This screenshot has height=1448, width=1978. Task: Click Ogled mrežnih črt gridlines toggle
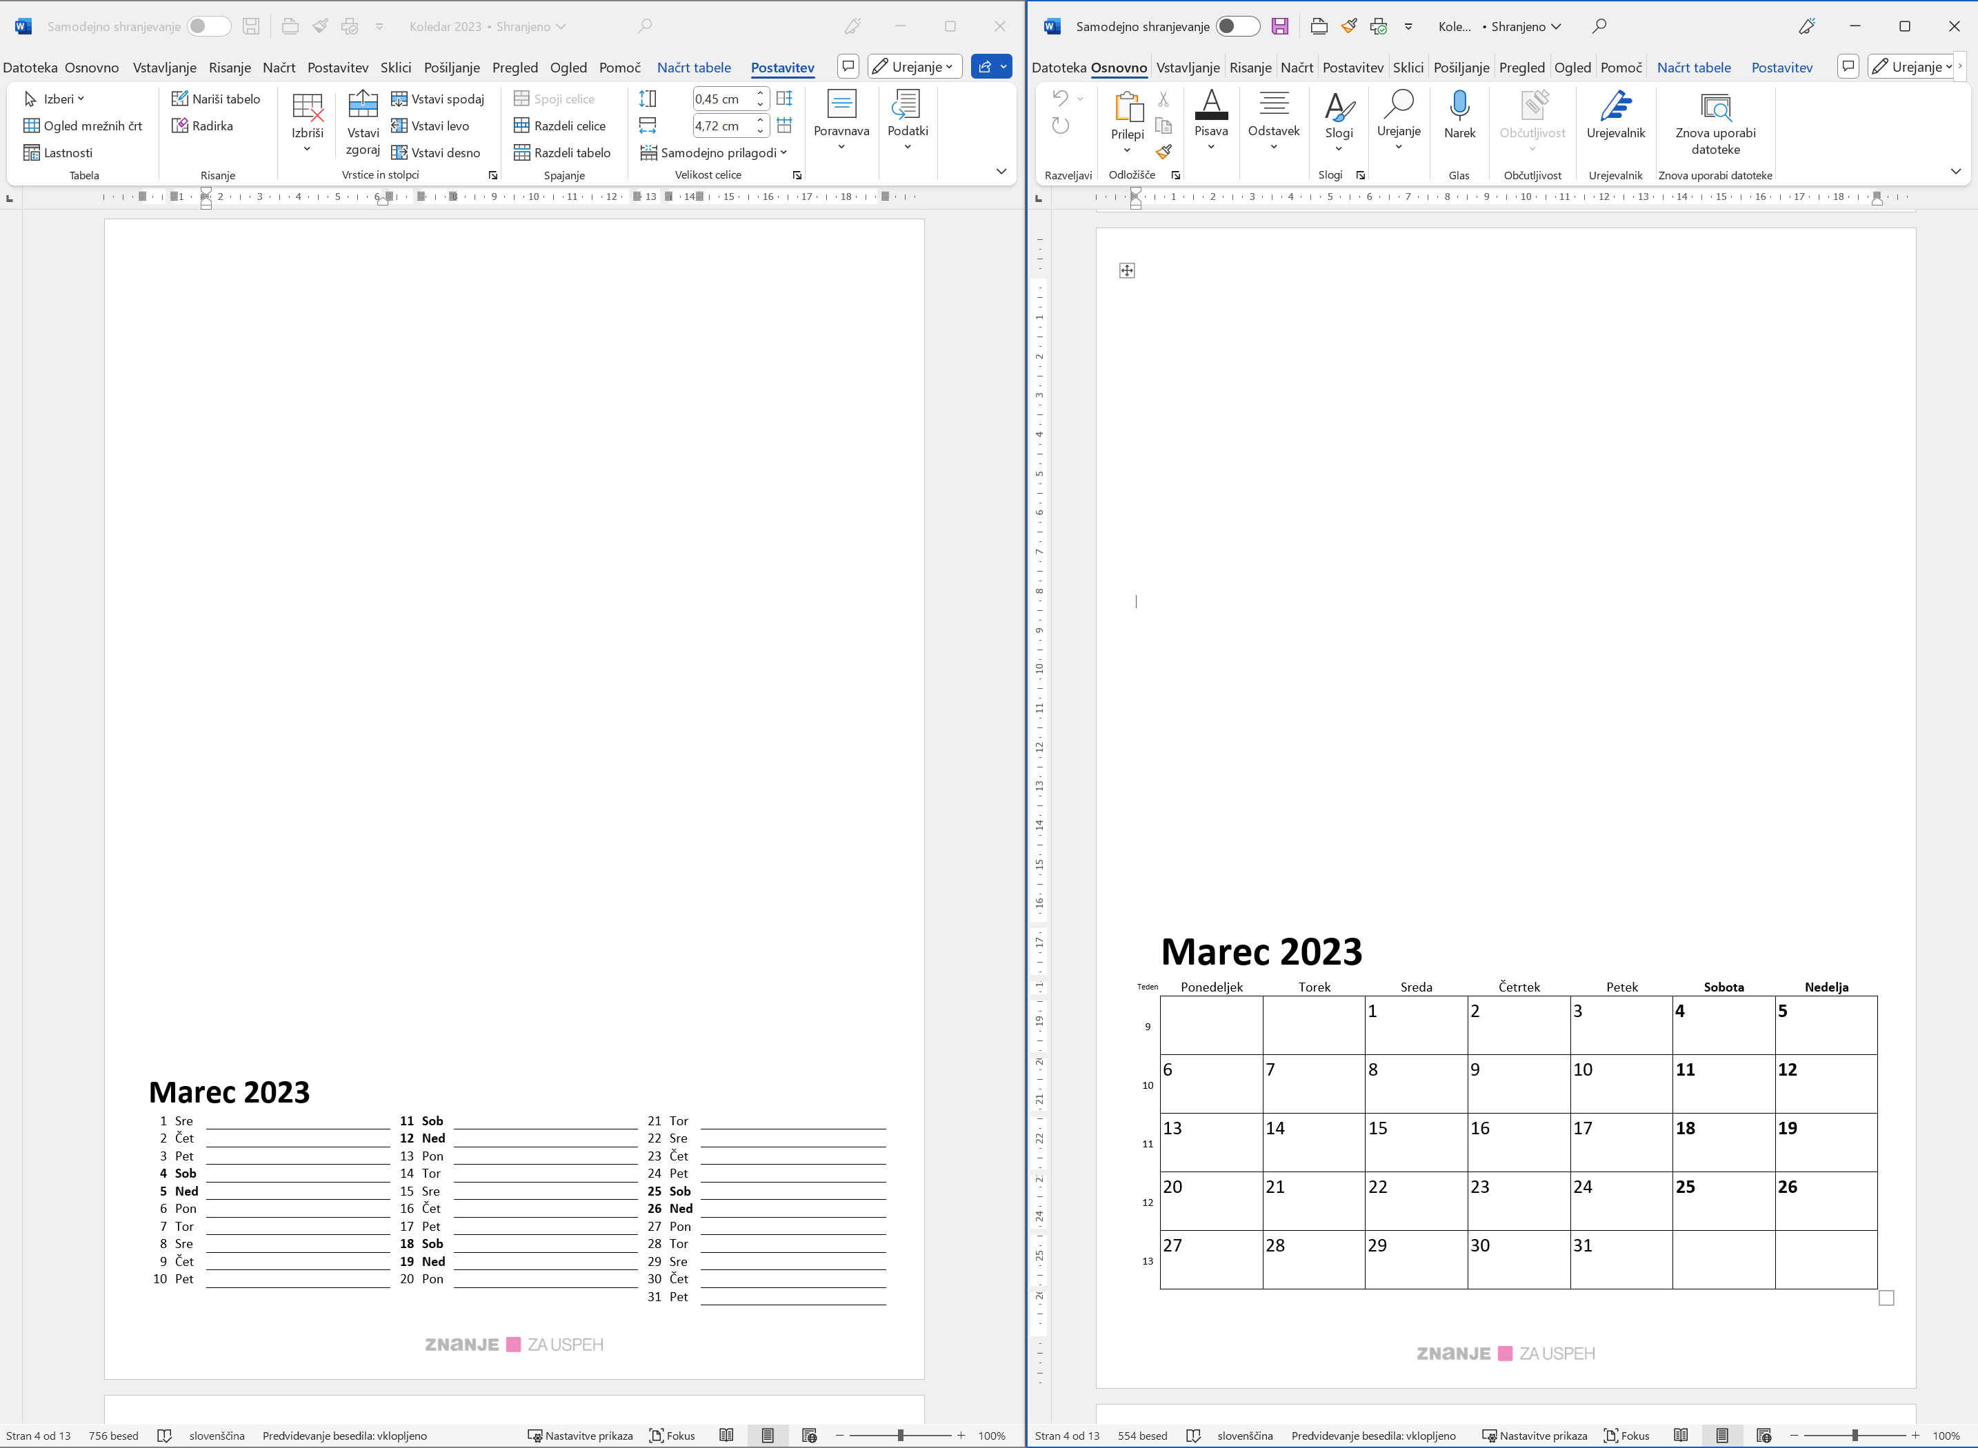tap(83, 125)
